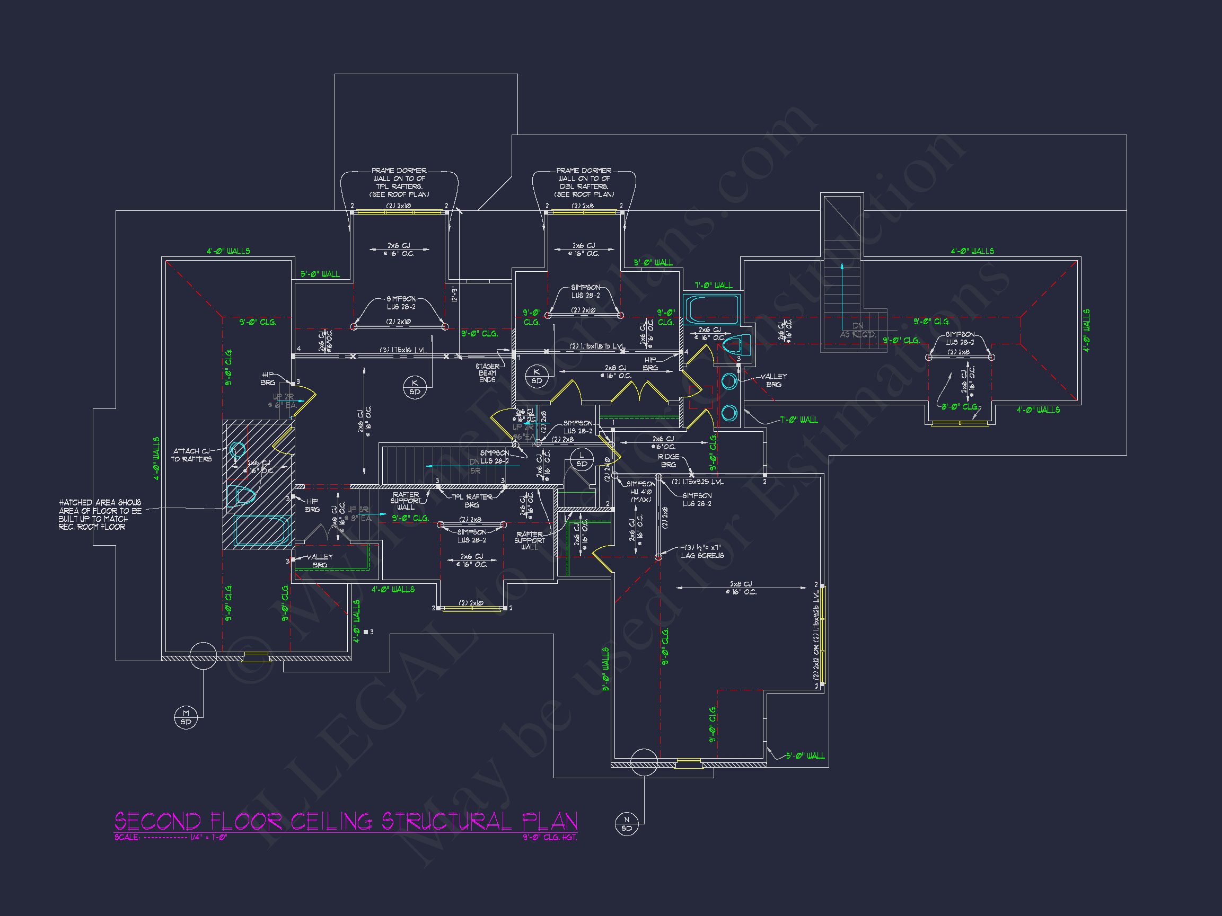1222x916 pixels.
Task: Select the '(3) 1.75x16 LVL' beam label
Action: point(402,350)
